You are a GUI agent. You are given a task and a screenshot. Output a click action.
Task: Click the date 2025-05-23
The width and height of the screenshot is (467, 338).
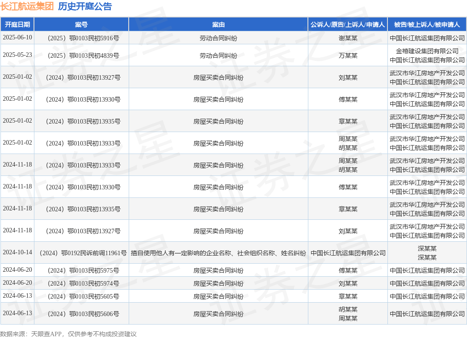pos(17,55)
